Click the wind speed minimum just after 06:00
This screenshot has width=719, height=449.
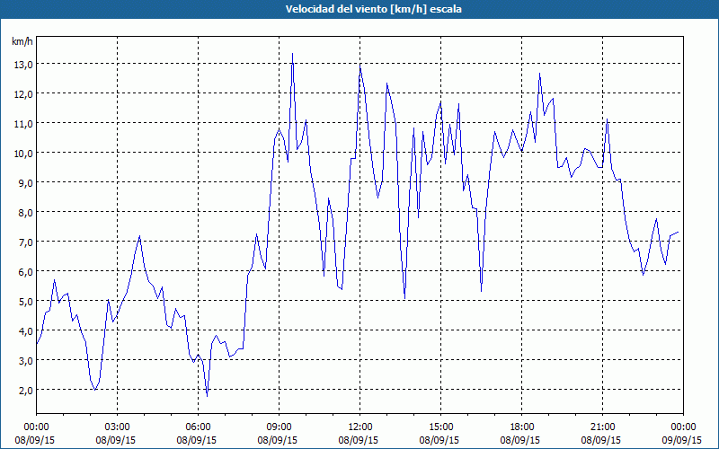[x=208, y=396]
